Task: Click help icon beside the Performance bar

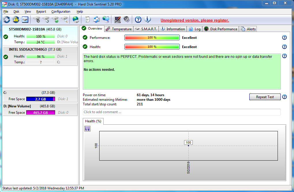Action: (284, 37)
